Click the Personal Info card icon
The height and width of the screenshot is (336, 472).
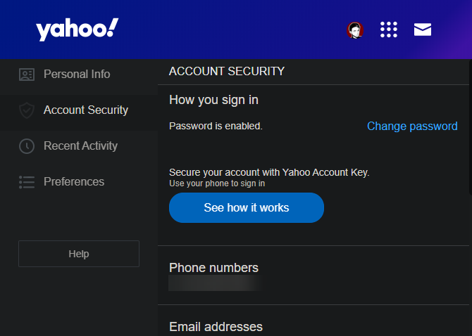27,75
